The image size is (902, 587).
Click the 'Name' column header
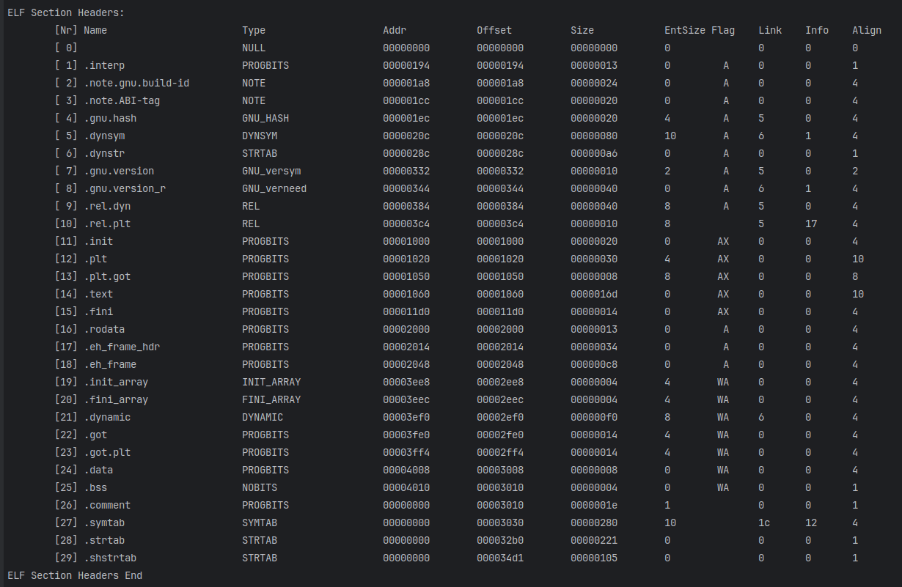(x=95, y=30)
